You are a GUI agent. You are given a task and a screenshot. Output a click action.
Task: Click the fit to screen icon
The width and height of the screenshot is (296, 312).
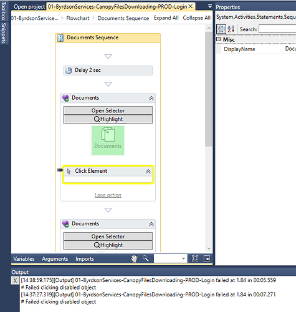(x=195, y=258)
